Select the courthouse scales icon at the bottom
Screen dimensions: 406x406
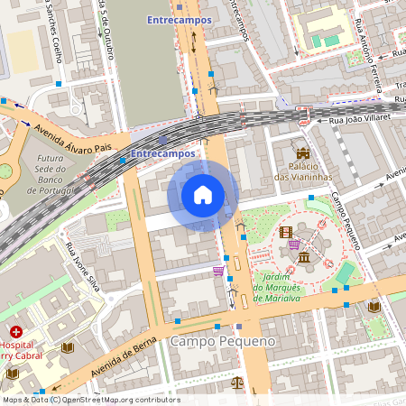pos(237,383)
